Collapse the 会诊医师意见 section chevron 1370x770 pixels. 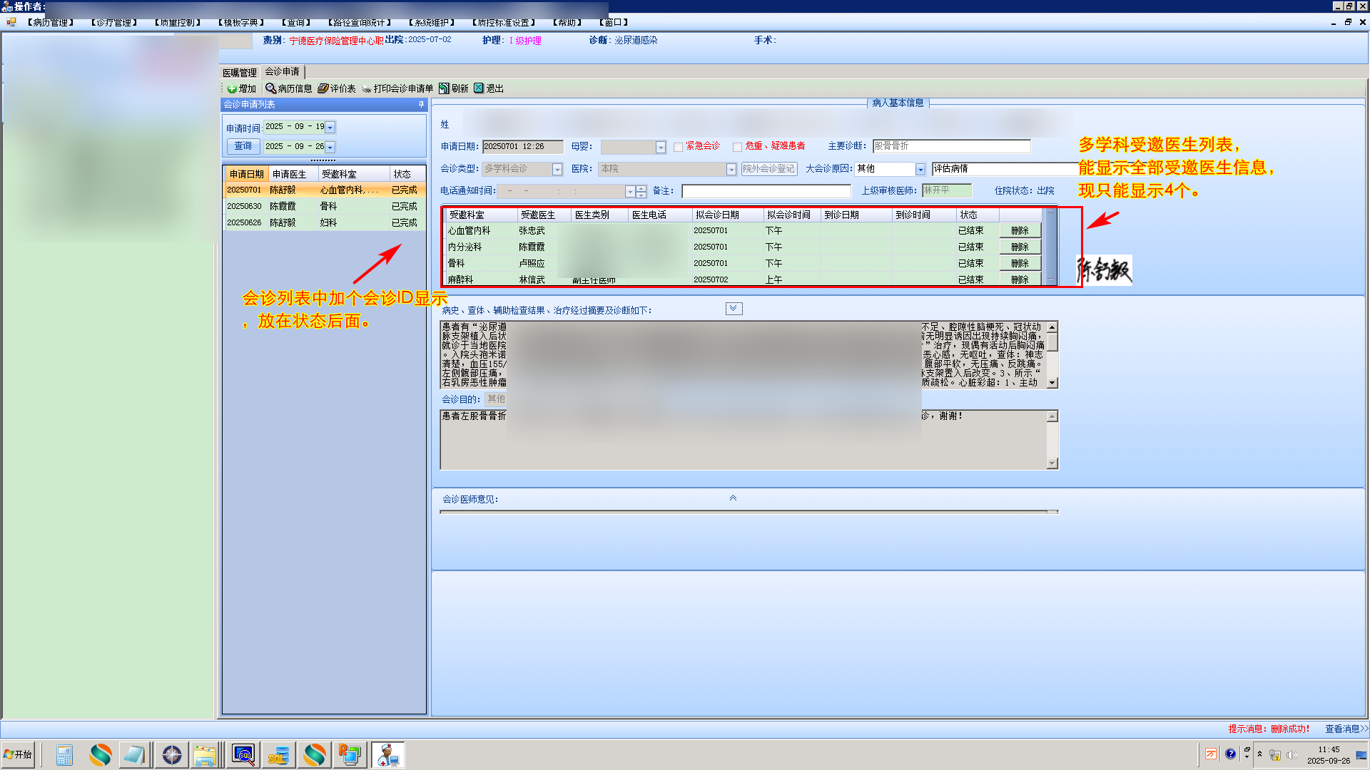733,498
